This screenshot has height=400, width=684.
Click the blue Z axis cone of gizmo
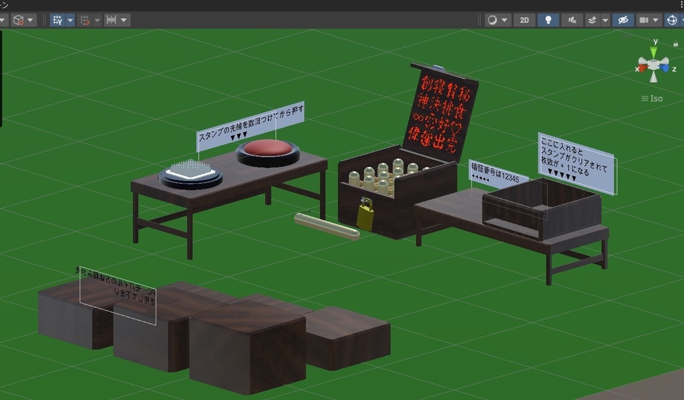665,67
